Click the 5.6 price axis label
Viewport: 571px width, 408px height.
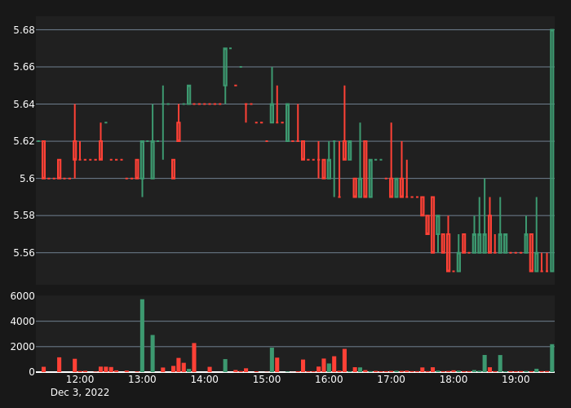[27, 179]
